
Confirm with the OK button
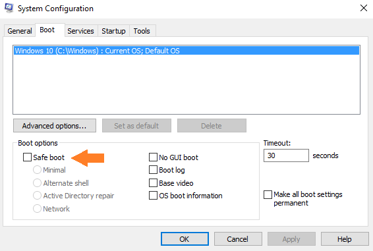pos(185,239)
